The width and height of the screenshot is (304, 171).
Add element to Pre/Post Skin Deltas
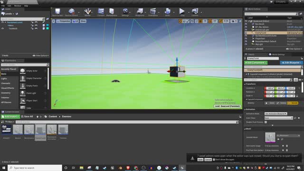click(283, 150)
